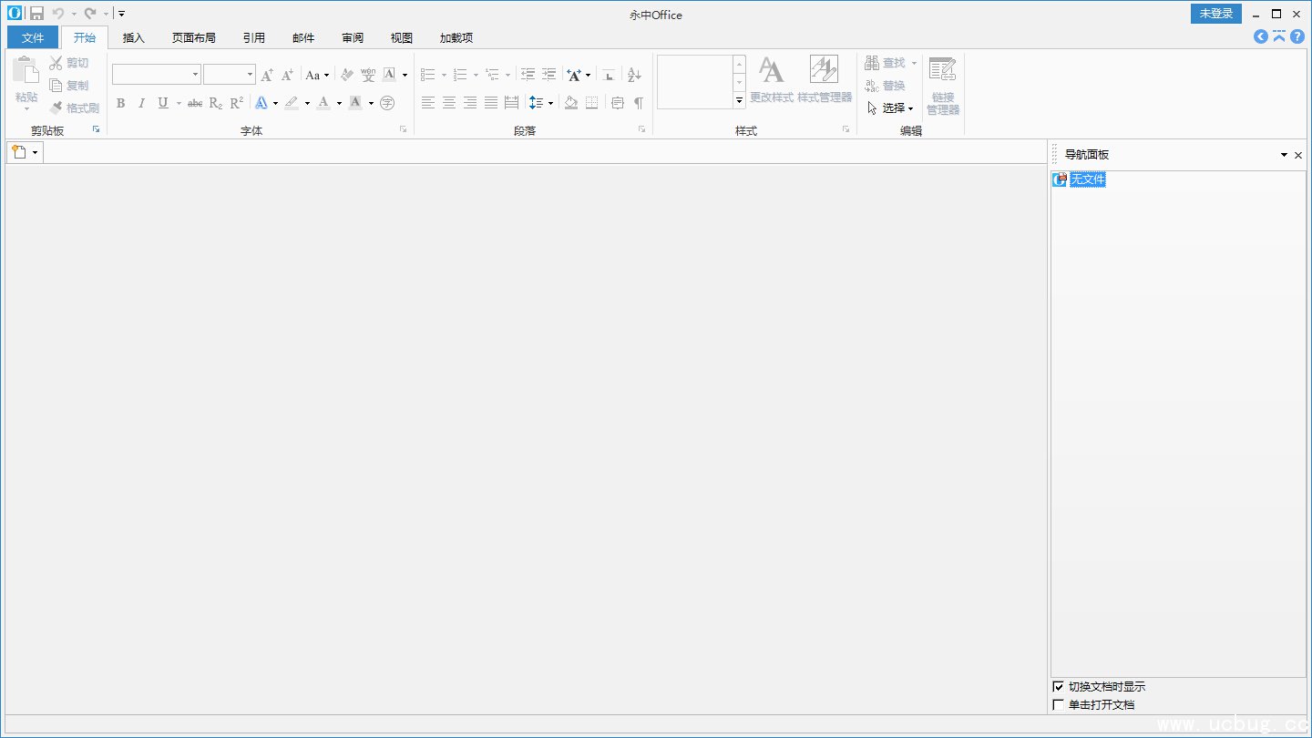The image size is (1312, 738).
Task: Open the Style Manager (样式管理器)
Action: (x=825, y=80)
